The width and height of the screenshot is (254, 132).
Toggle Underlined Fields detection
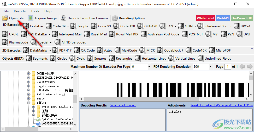point(215,59)
